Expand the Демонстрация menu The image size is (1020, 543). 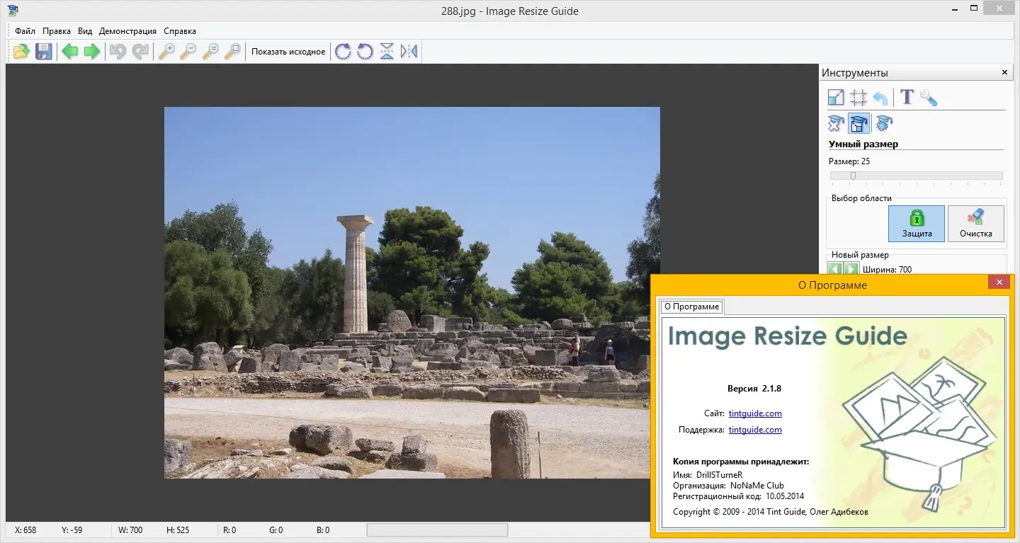tap(127, 31)
